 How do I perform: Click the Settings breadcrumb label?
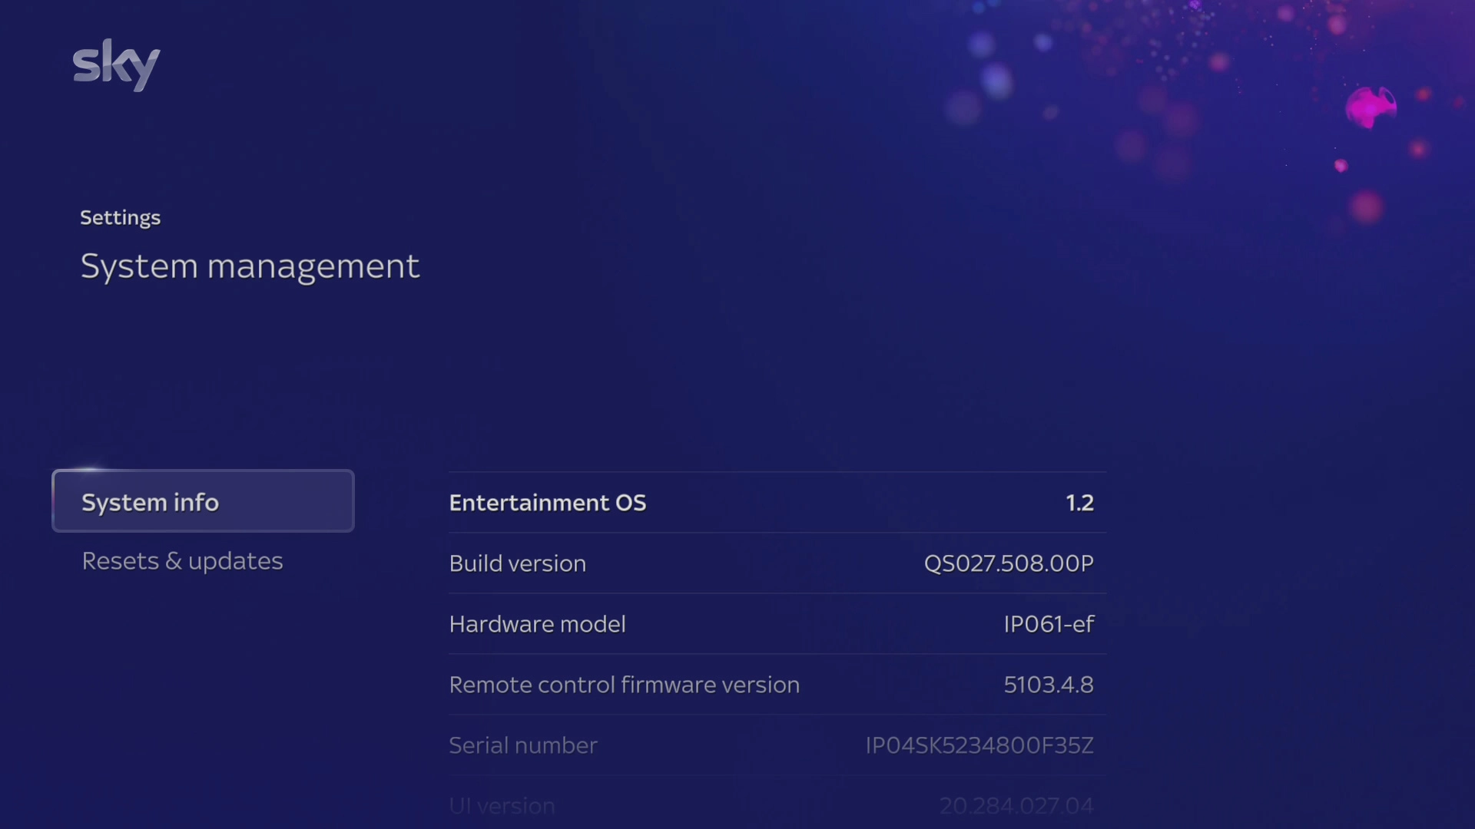(x=120, y=217)
